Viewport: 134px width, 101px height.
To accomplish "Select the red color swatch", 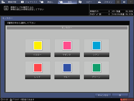I will (x=38, y=68).
